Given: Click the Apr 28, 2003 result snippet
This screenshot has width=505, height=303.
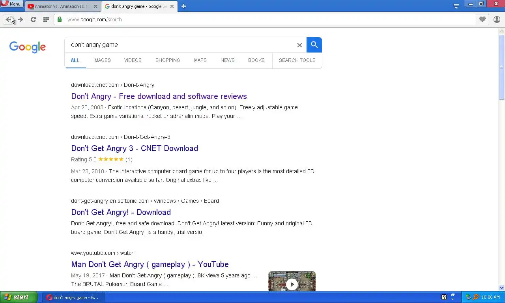Looking at the screenshot, I should pyautogui.click(x=184, y=112).
